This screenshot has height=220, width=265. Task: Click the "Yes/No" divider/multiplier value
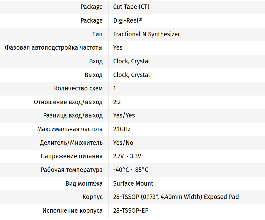click(123, 143)
